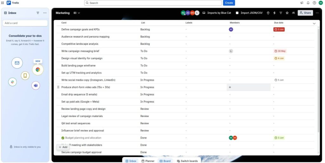The height and width of the screenshot is (163, 325).
Task: Expand the column options chevron
Action: click(x=314, y=24)
